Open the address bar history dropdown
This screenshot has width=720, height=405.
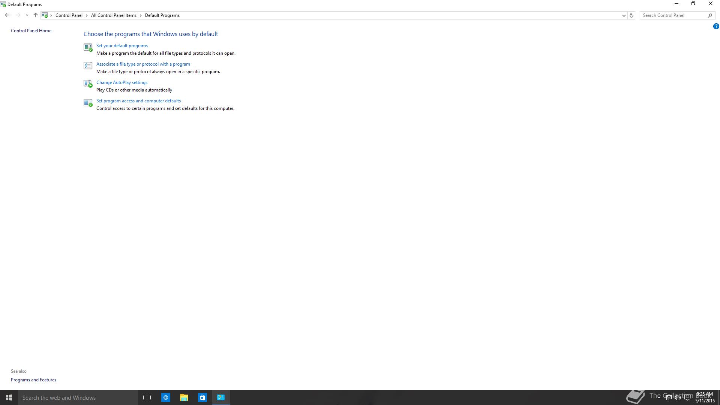[624, 15]
